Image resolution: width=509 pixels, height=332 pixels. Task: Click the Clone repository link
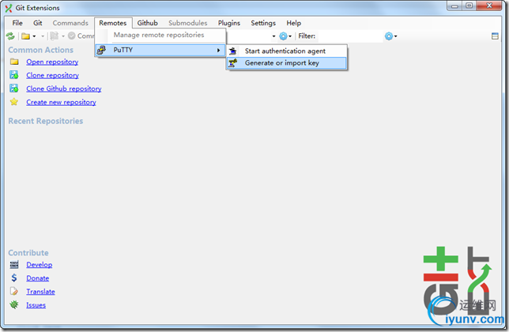53,75
